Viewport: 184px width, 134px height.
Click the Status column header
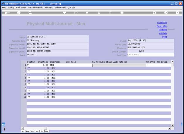point(31,62)
